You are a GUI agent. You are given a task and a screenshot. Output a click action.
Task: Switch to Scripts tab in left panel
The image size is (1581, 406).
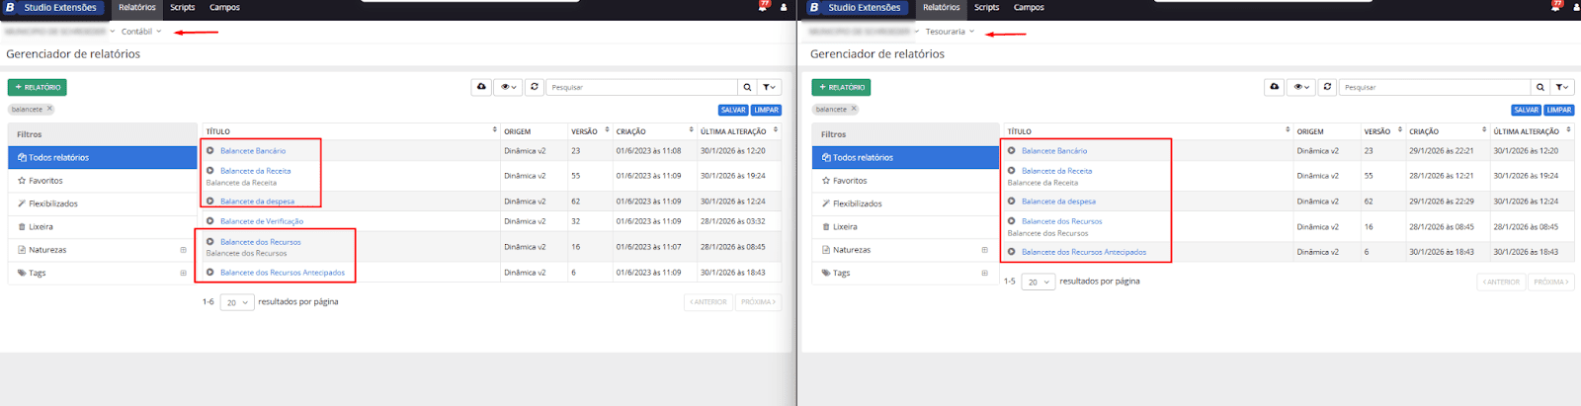tap(182, 7)
